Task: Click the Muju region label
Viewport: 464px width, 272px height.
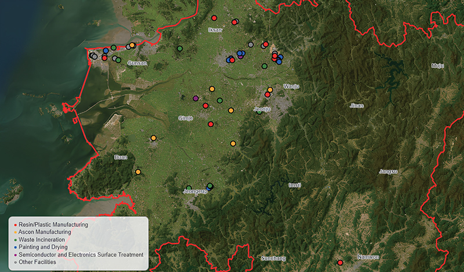Action: (438, 66)
